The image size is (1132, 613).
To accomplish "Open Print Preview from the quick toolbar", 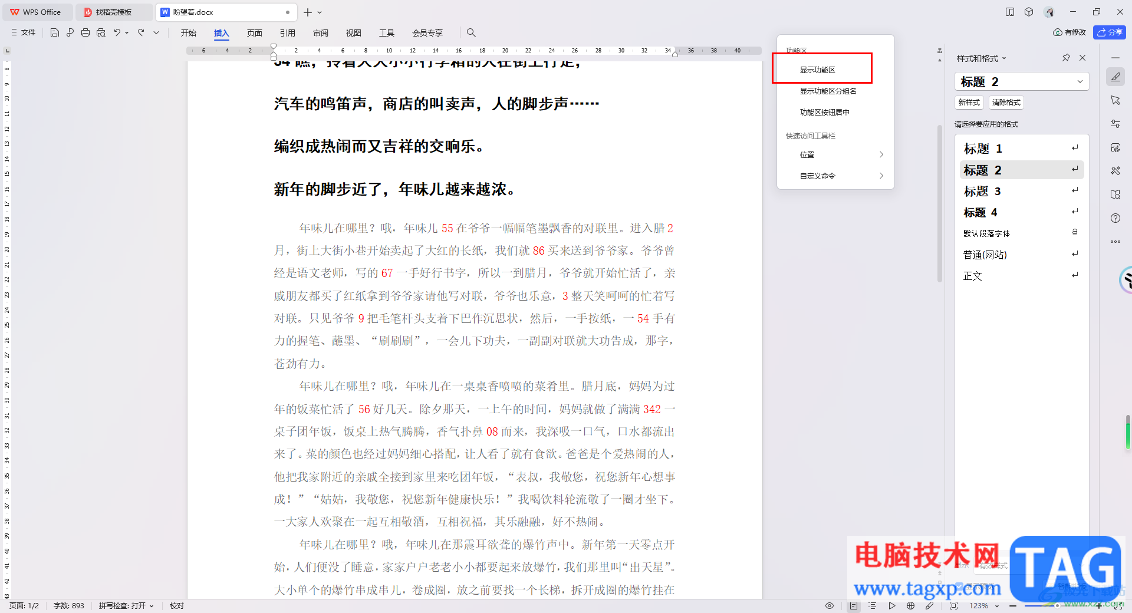I will [101, 33].
